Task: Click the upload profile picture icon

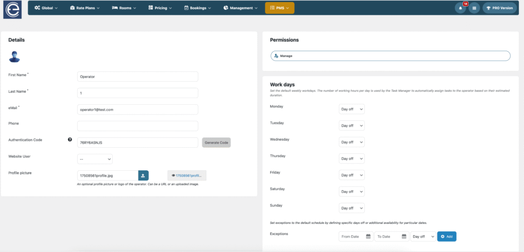Action: 143,175
